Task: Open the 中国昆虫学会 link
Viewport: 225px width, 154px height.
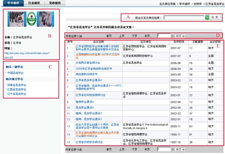Action: tap(15, 72)
